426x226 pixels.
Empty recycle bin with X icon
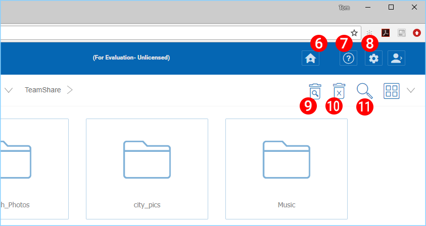tap(339, 91)
